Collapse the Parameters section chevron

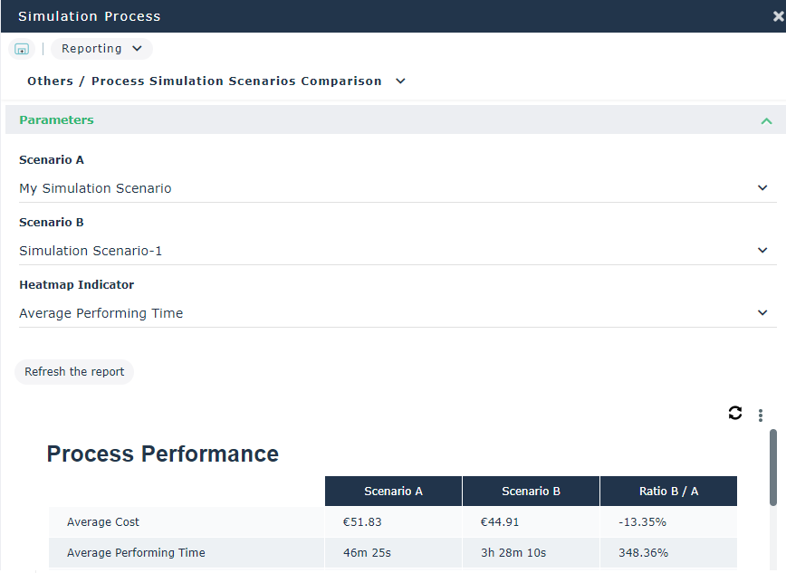[766, 120]
